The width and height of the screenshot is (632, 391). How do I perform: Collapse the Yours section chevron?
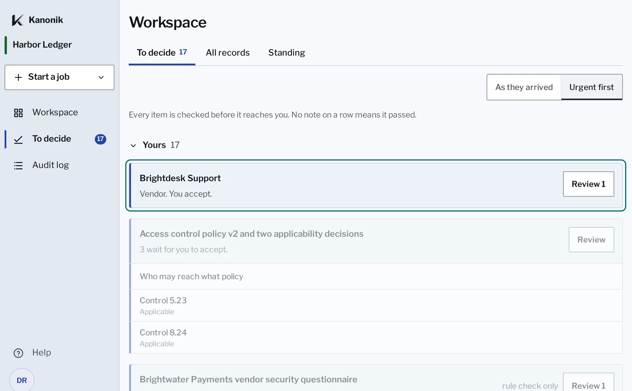[x=133, y=145]
